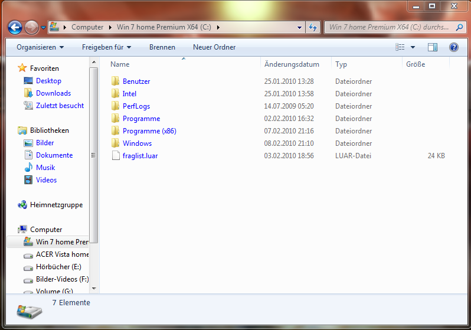
Task: Toggle the preview pane icon
Action: pos(432,47)
